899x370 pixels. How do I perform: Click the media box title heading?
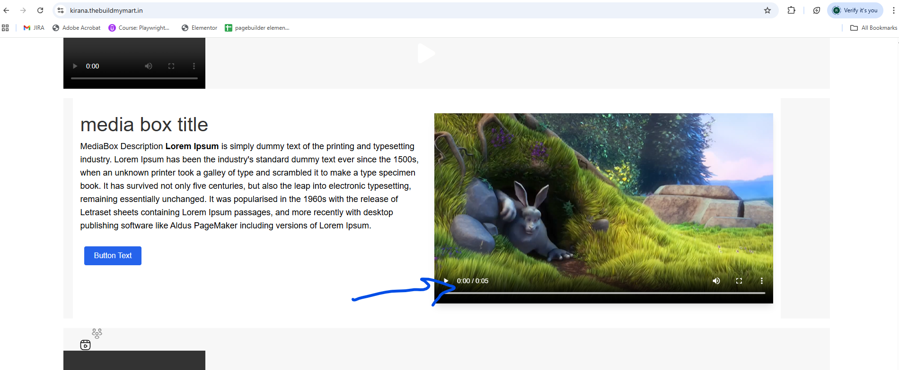pos(144,125)
